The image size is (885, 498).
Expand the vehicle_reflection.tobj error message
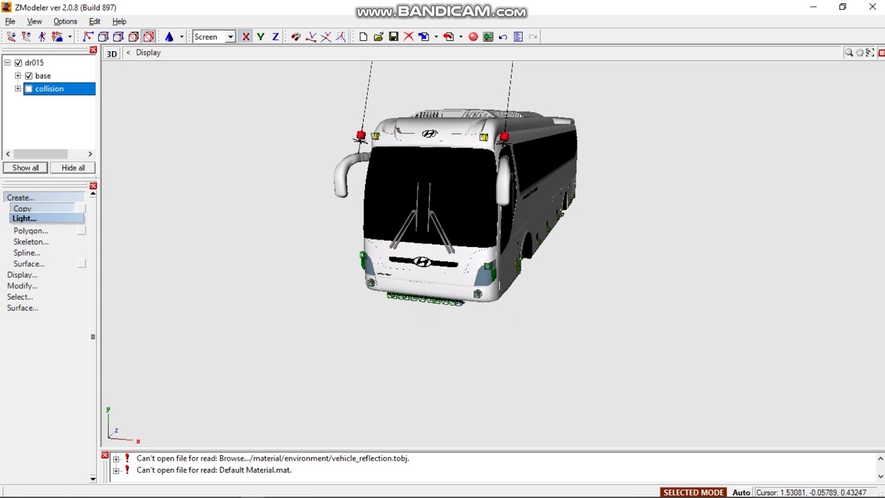pyautogui.click(x=116, y=459)
